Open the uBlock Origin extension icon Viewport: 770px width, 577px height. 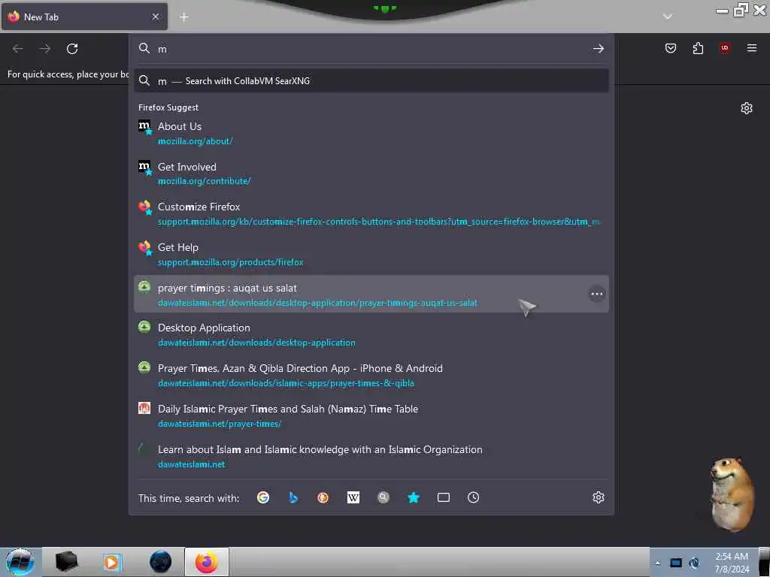click(725, 48)
